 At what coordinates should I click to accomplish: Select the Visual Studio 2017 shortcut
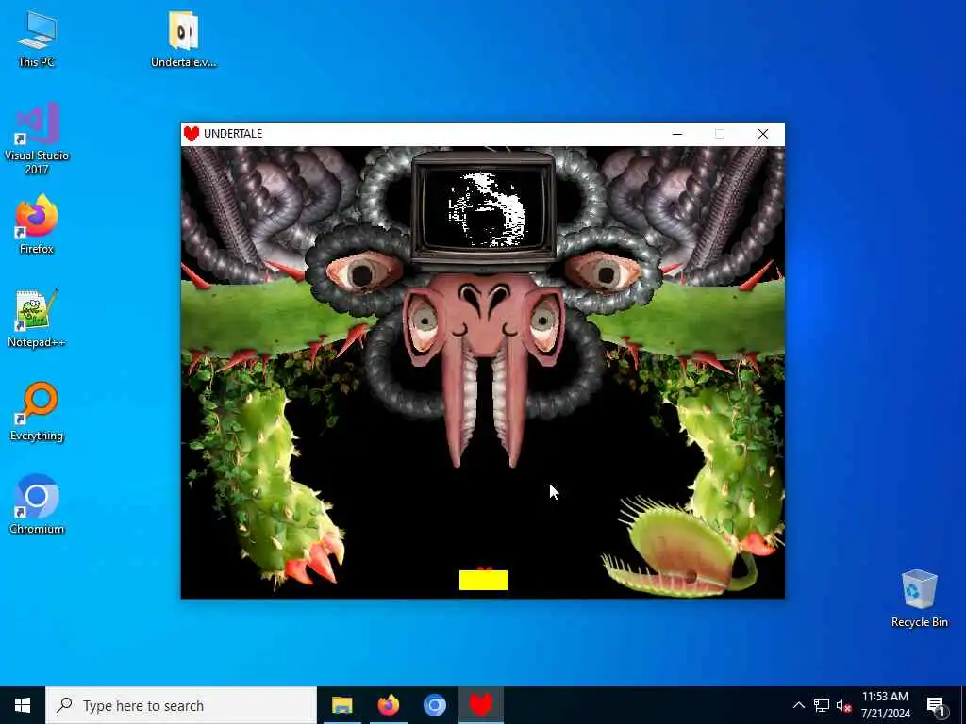click(37, 139)
